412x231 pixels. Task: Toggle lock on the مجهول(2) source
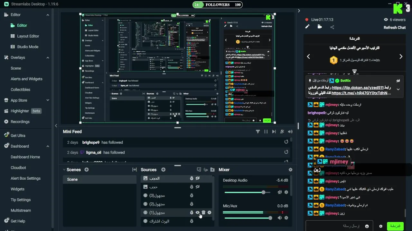coord(192,204)
